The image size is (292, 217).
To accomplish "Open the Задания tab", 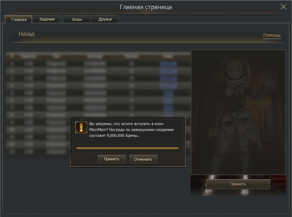I will point(47,19).
